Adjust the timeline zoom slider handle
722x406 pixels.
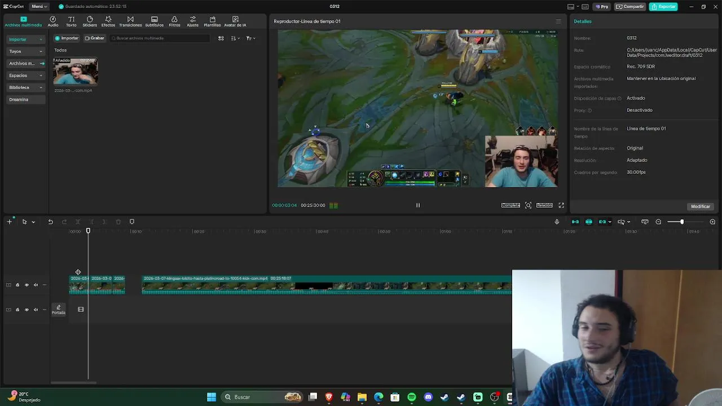tap(681, 222)
